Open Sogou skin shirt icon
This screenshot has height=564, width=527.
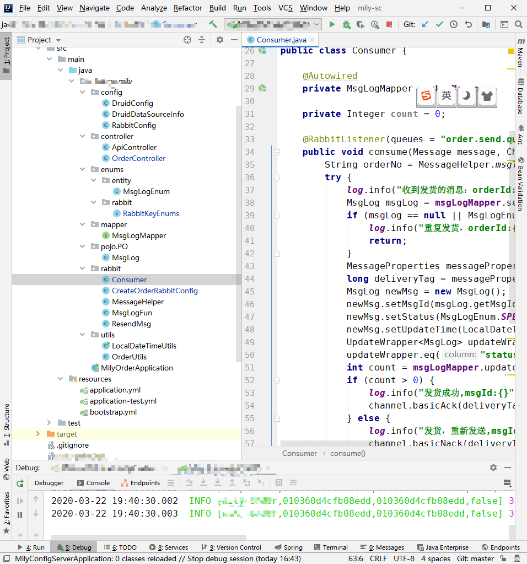(487, 96)
